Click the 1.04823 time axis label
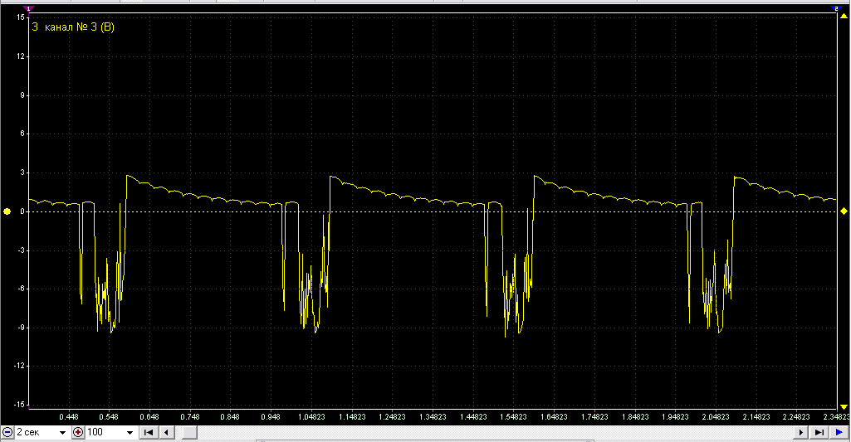 click(311, 417)
